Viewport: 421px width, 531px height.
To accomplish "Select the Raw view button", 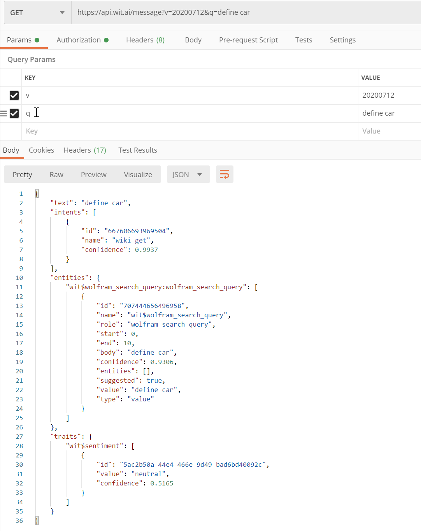I will coord(56,174).
